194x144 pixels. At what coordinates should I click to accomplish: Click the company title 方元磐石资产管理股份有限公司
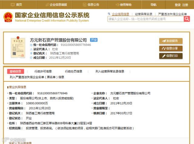pyautogui.click(x=58, y=40)
